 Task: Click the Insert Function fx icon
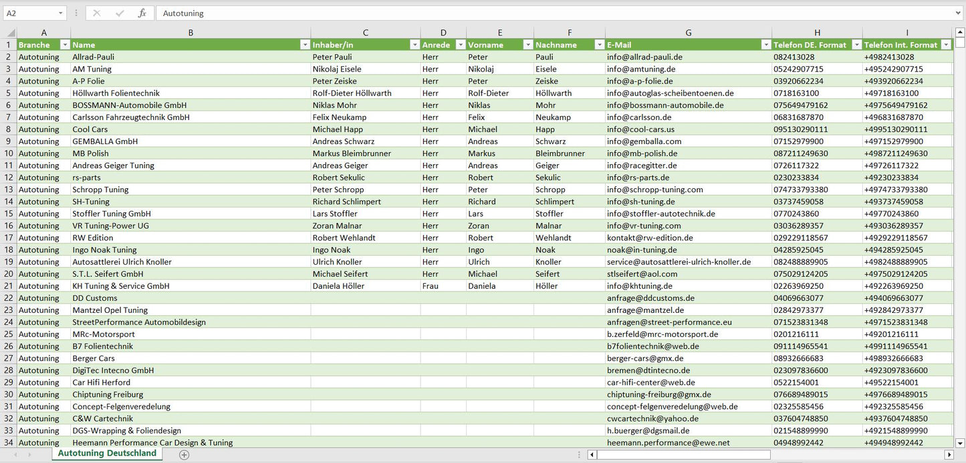142,13
